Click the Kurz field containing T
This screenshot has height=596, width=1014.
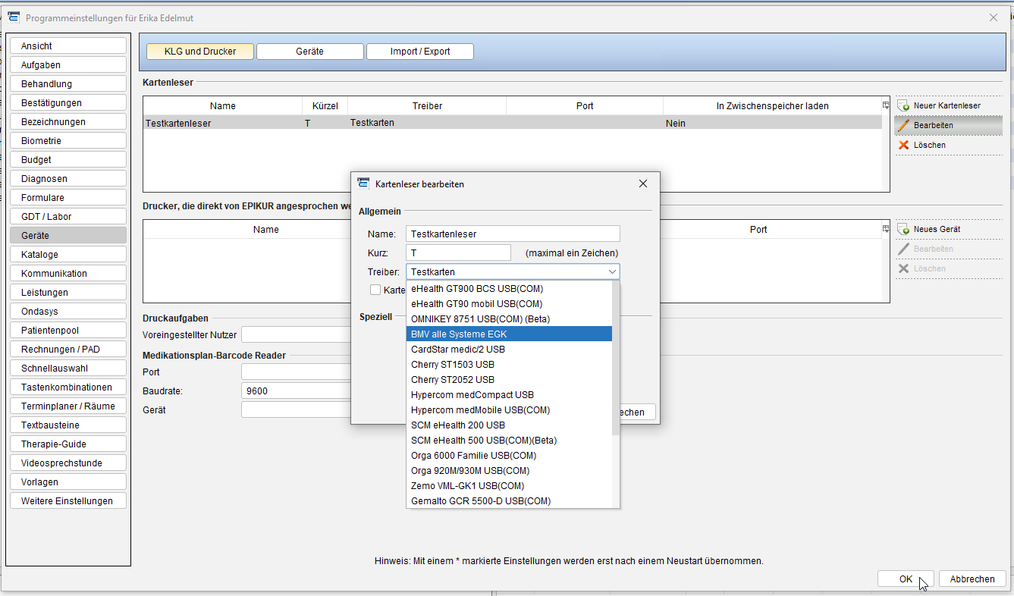pos(459,253)
